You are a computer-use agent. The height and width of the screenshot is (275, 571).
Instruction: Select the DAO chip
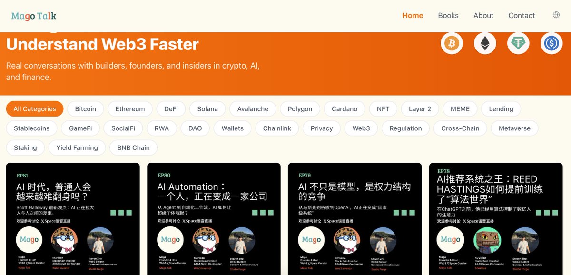click(x=195, y=128)
